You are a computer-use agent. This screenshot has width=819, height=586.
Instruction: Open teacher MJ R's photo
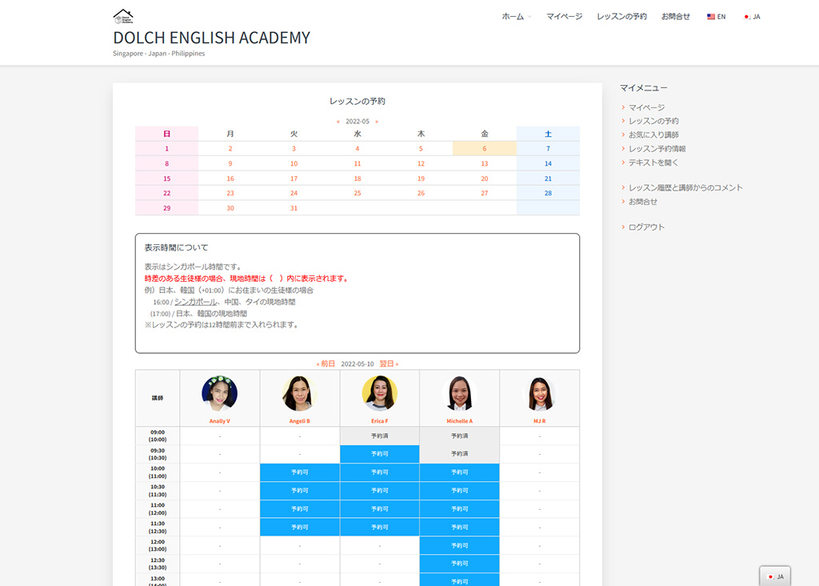pyautogui.click(x=540, y=393)
